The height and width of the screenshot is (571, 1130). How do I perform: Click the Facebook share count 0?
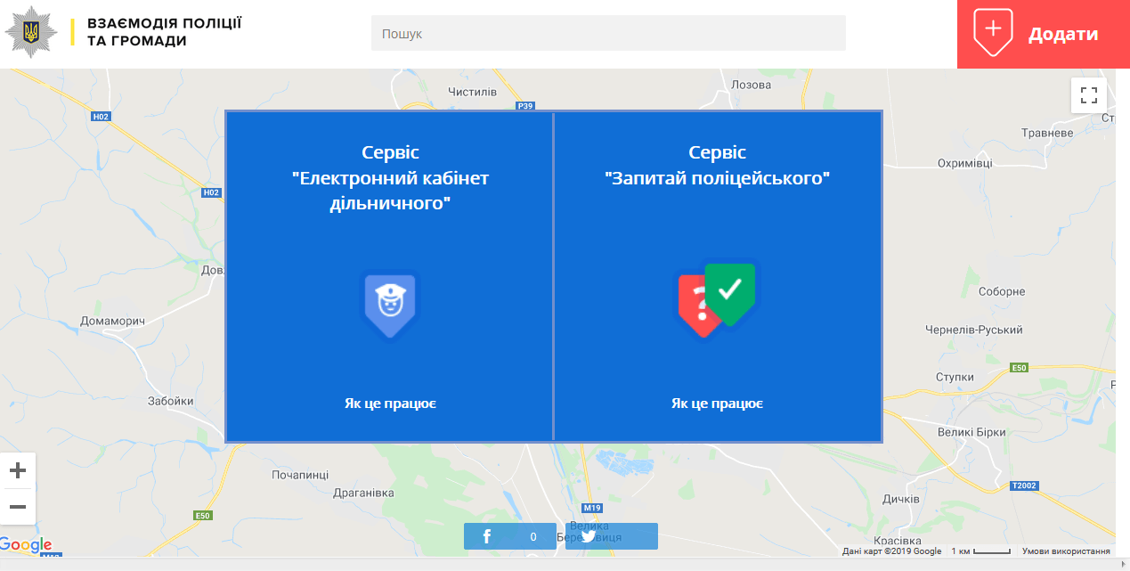point(532,536)
